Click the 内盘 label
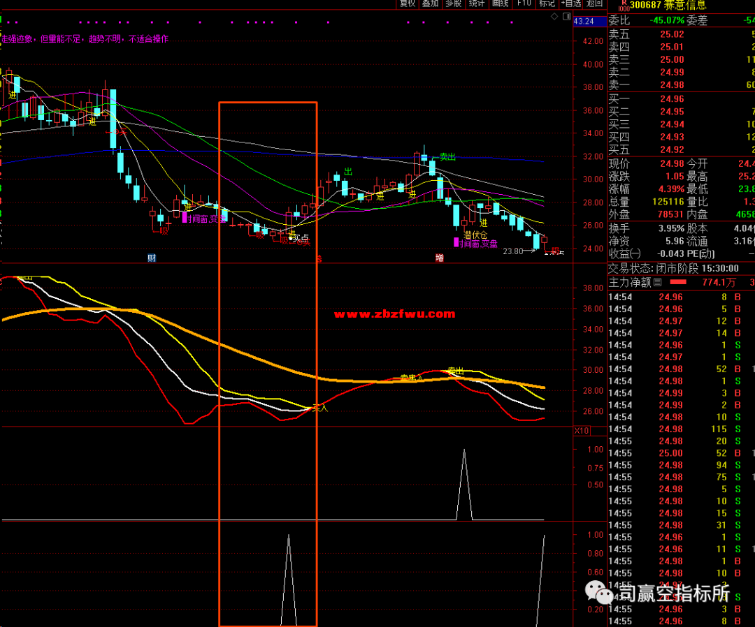Viewport: 755px width, 627px height. coord(697,214)
